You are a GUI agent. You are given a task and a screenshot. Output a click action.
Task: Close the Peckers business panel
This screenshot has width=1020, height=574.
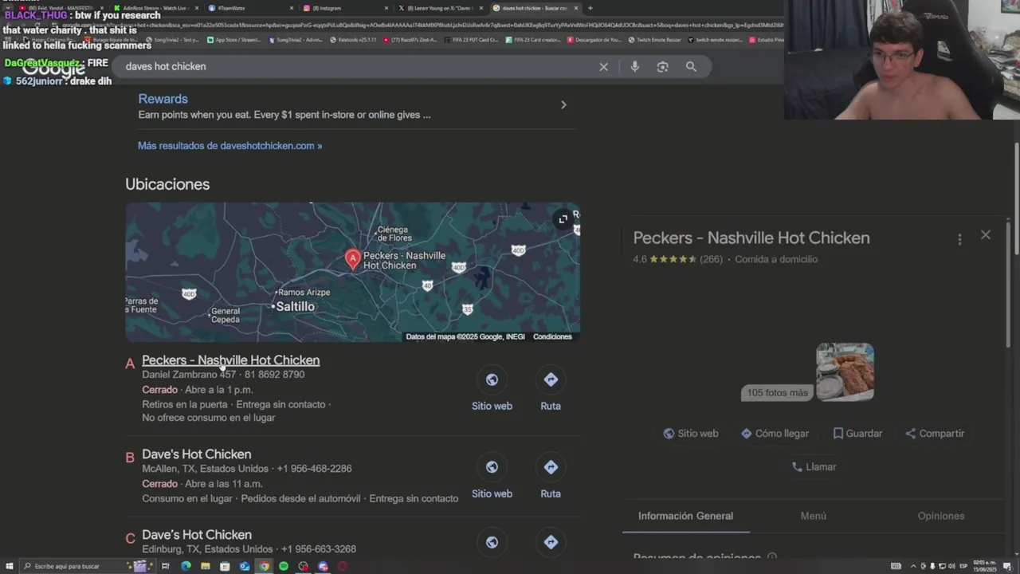point(986,235)
